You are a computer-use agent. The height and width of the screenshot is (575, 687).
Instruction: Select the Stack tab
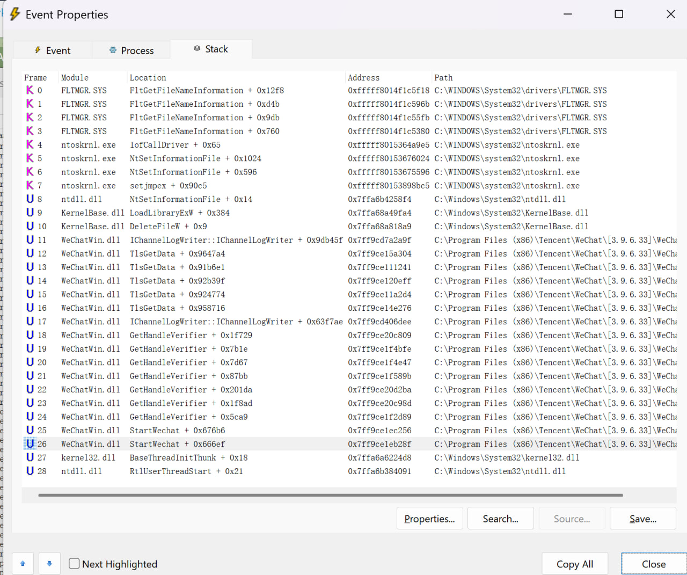click(211, 49)
